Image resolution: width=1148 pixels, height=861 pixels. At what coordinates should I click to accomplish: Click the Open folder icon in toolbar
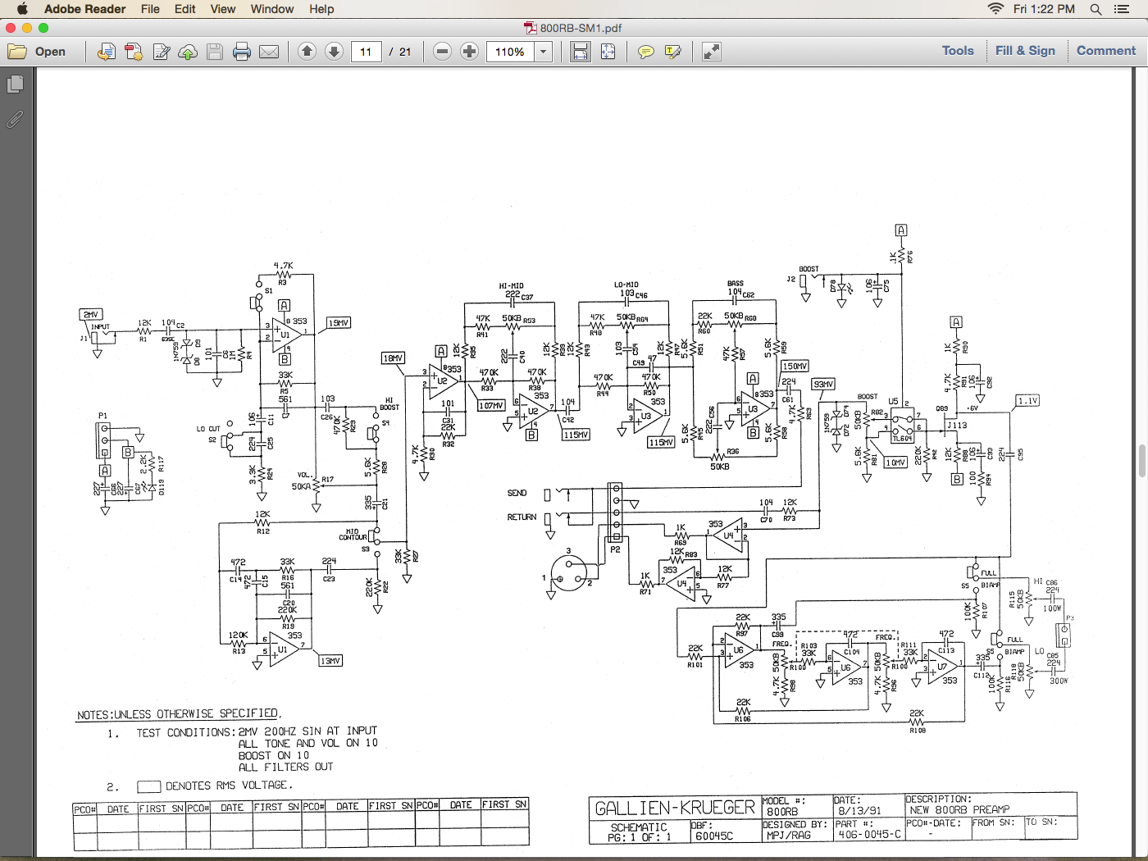pos(17,52)
